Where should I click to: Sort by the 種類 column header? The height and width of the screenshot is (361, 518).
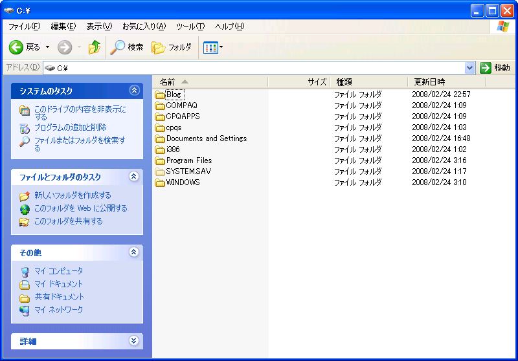click(369, 82)
